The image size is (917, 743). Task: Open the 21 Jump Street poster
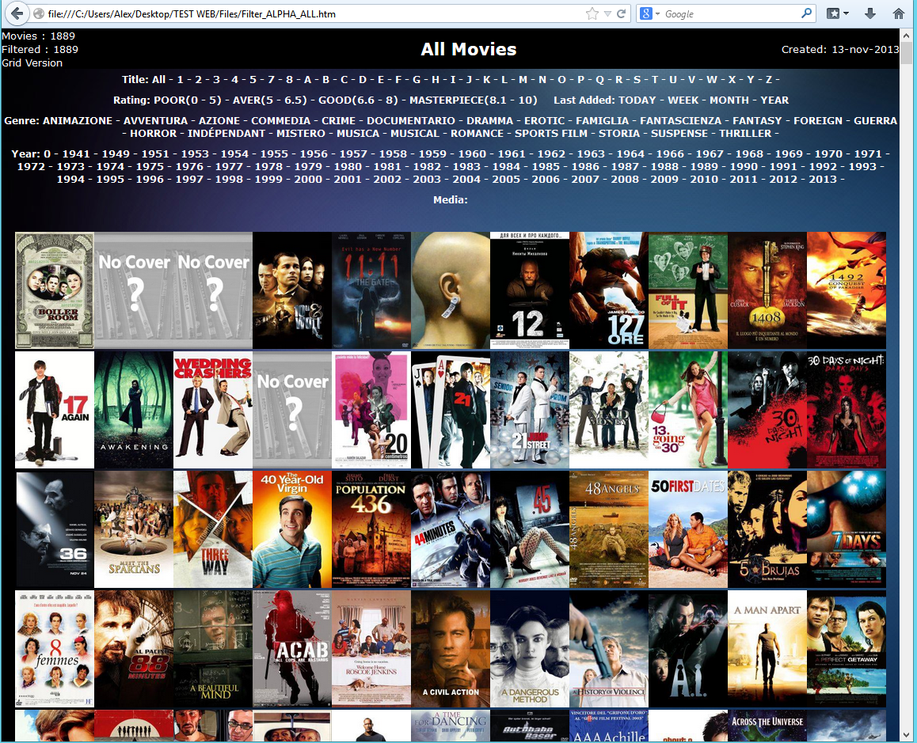point(530,410)
